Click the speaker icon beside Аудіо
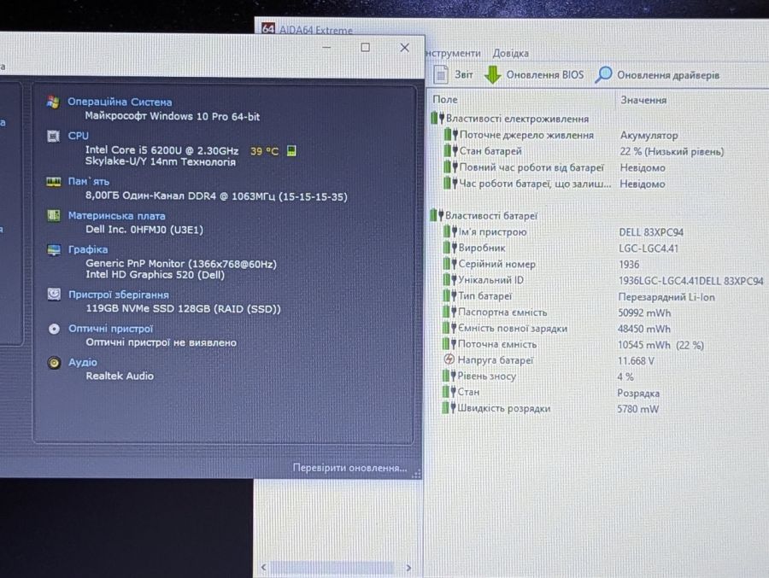Viewport: 769px width, 578px height. (54, 362)
